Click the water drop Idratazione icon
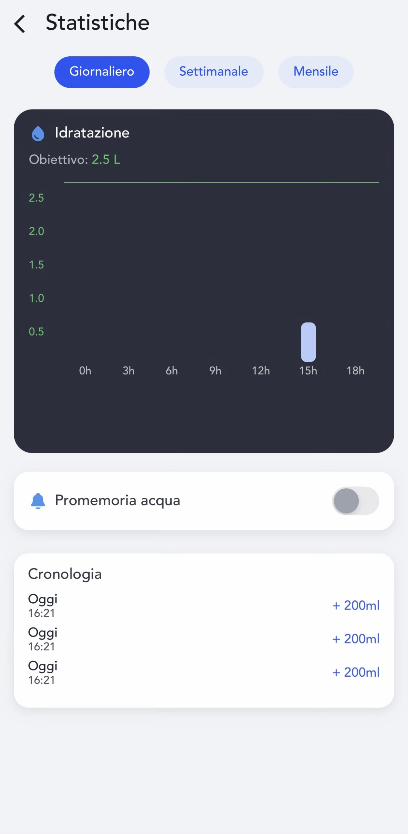Viewport: 408px width, 834px height. tap(38, 133)
